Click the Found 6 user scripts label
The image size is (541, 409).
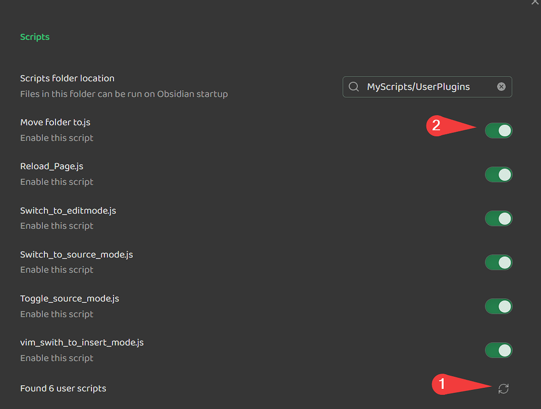(63, 388)
